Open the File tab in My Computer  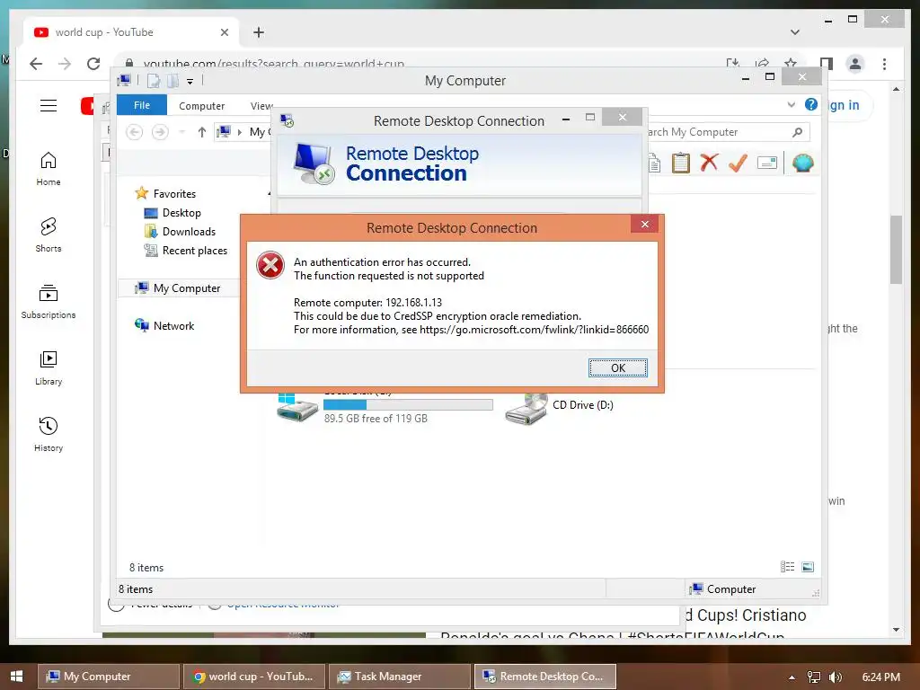pyautogui.click(x=142, y=105)
